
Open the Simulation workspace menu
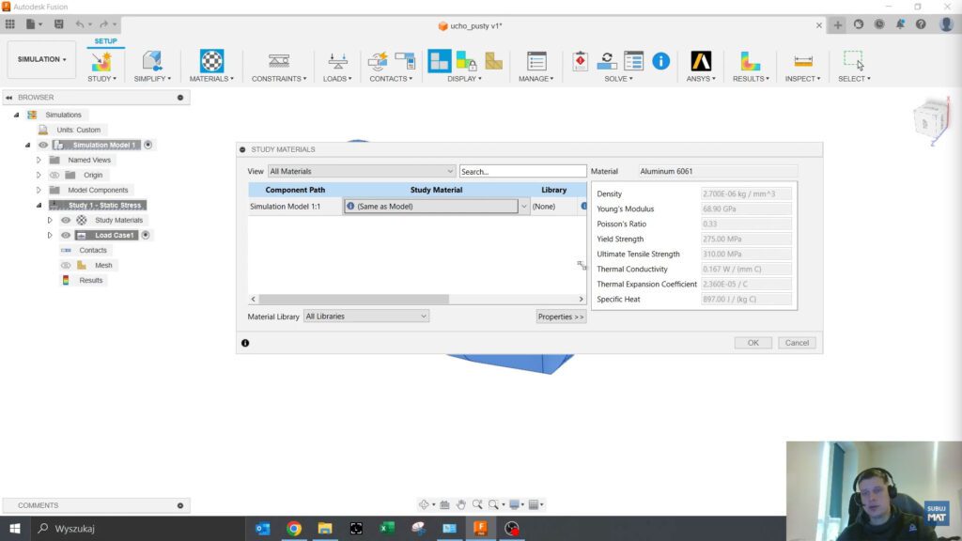pos(42,60)
